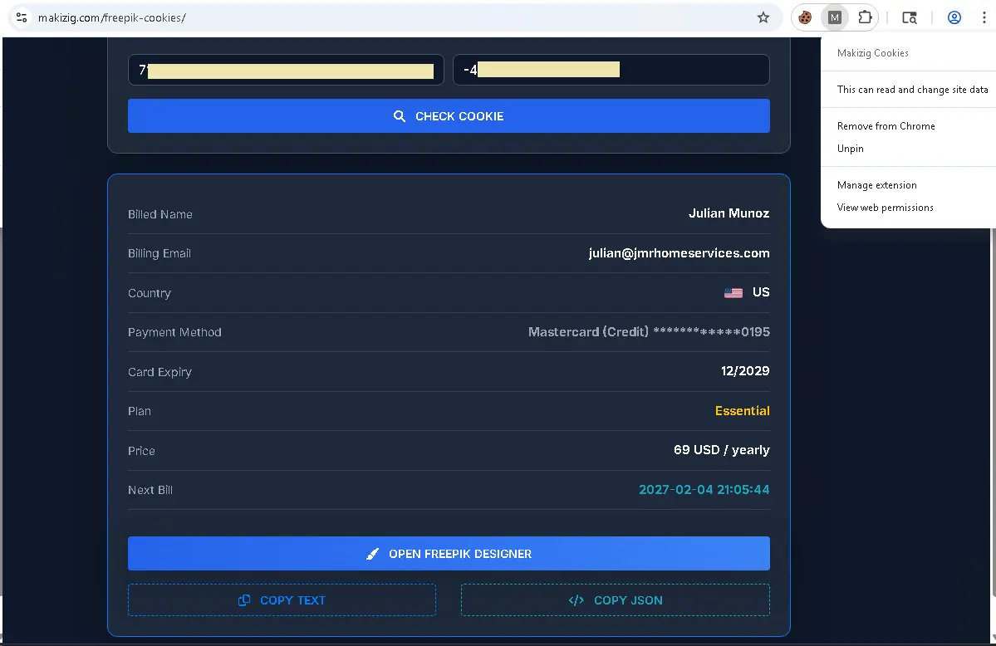Viewport: 996px width, 646px height.
Task: Click the 'Billed Name' label
Action: (x=160, y=215)
